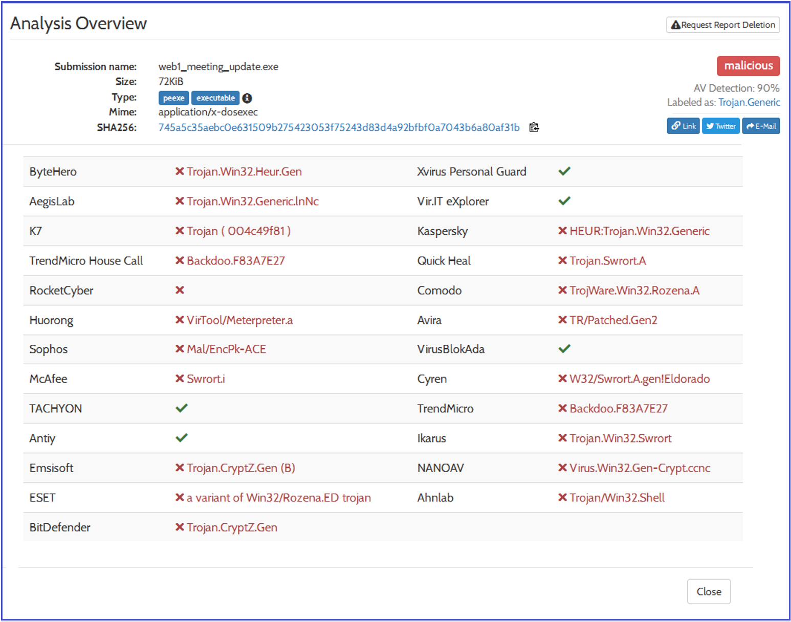
Task: Select the Trojan.Swrort.A detection text
Action: point(608,260)
